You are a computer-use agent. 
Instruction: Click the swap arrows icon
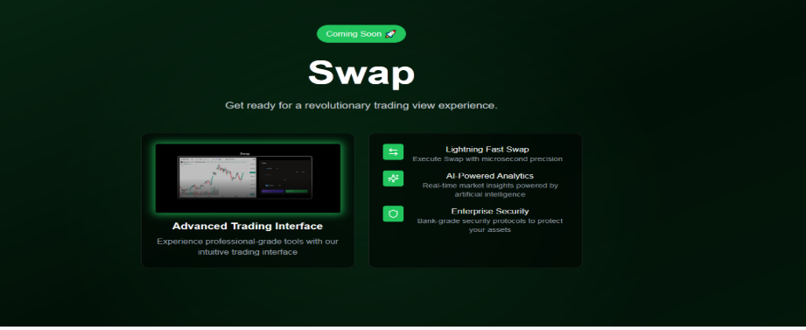[393, 151]
